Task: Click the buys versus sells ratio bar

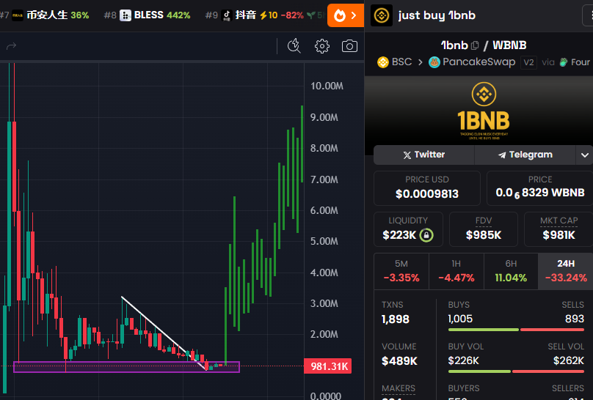Action: (516, 330)
